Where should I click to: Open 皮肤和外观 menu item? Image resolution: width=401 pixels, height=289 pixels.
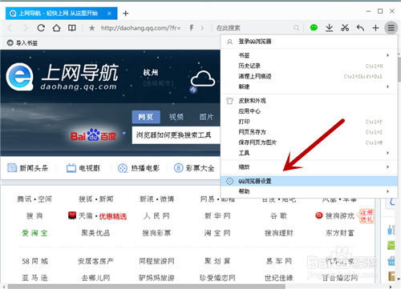click(309, 101)
